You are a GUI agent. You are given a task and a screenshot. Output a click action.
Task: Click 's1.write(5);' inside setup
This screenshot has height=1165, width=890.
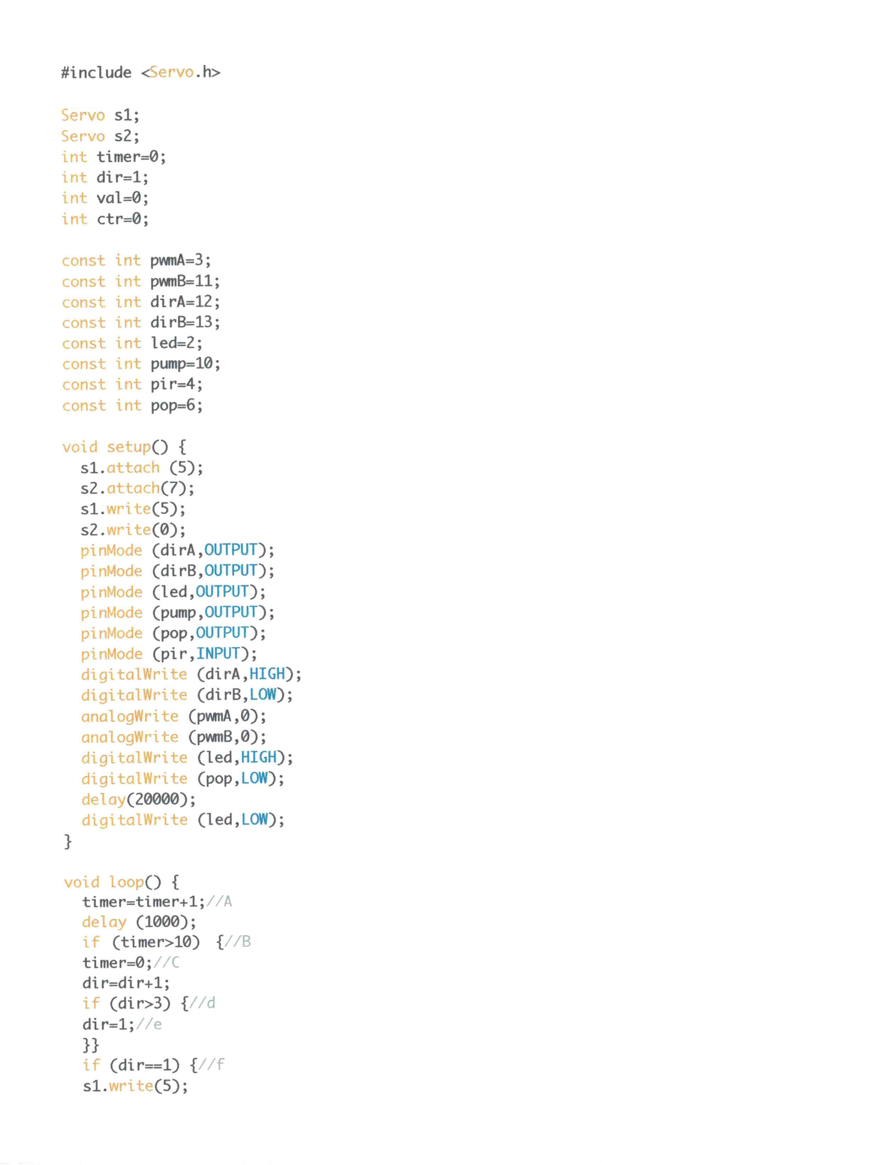click(x=133, y=510)
